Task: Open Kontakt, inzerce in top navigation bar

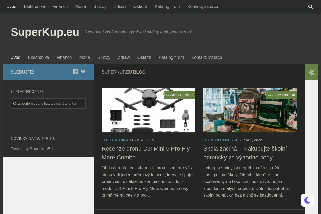Action: (203, 7)
